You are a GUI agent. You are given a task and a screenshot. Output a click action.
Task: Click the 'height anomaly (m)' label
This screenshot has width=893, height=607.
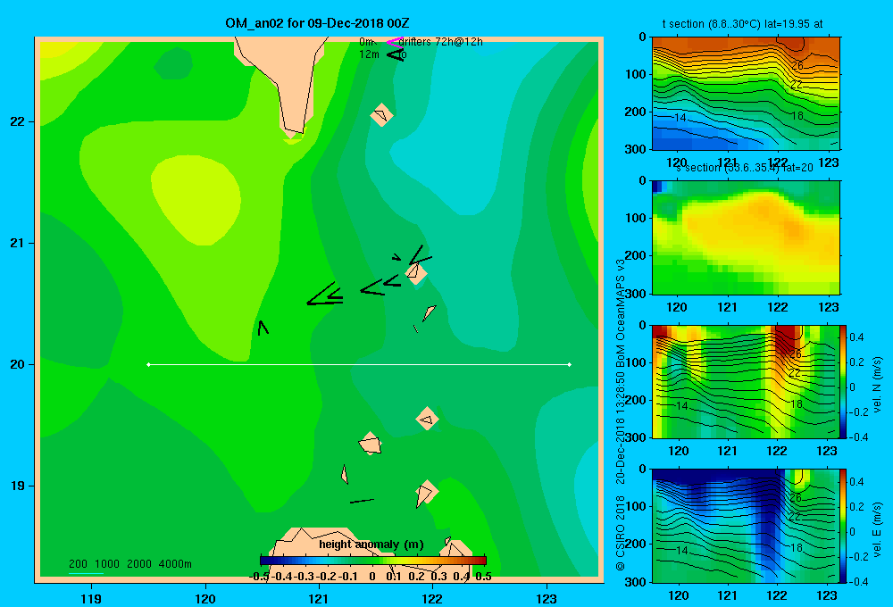coord(371,545)
